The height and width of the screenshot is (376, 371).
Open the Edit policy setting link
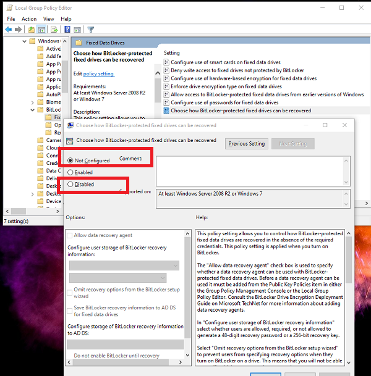pyautogui.click(x=98, y=73)
